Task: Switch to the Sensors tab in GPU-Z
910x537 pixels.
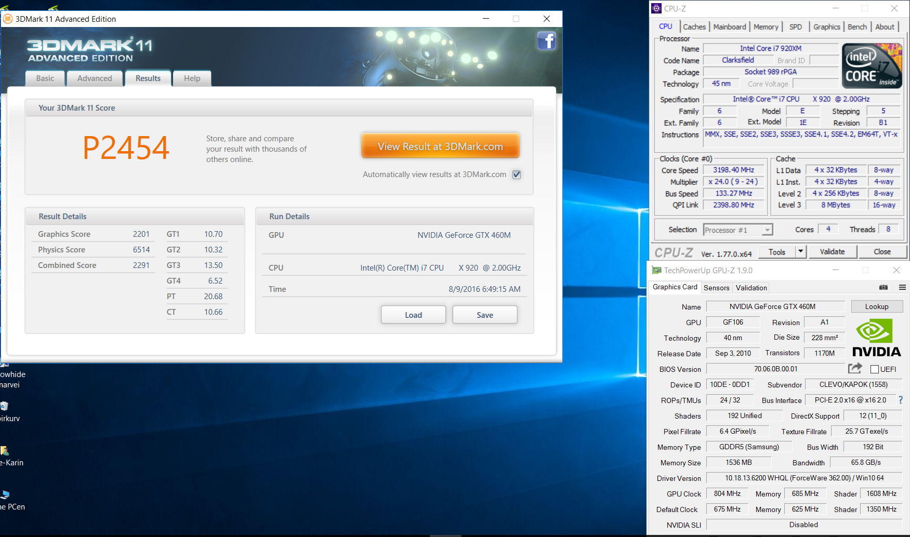Action: click(717, 288)
